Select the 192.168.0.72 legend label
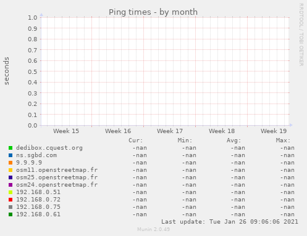 coord(38,200)
